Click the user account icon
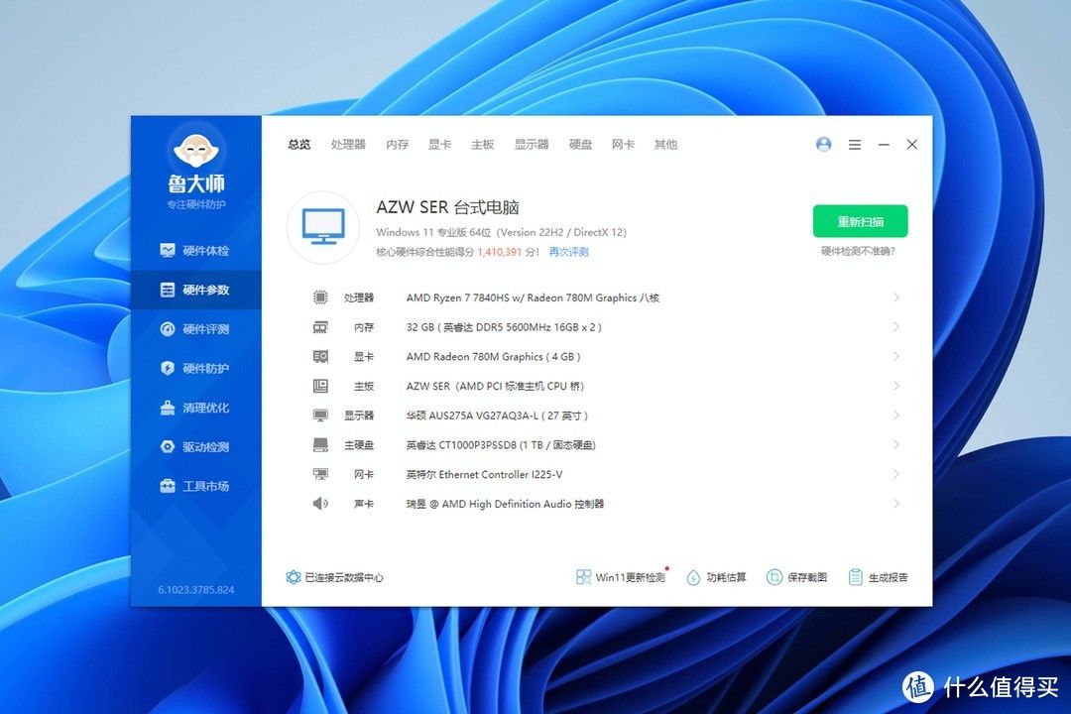 coord(824,144)
